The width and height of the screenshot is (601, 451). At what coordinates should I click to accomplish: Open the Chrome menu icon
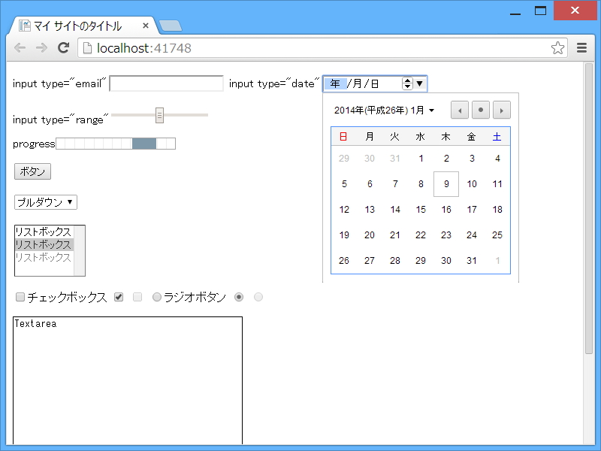581,47
